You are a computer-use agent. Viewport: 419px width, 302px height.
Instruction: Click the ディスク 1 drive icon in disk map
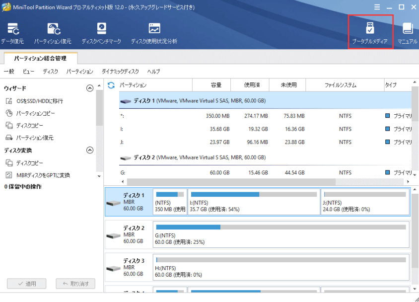[x=113, y=203]
